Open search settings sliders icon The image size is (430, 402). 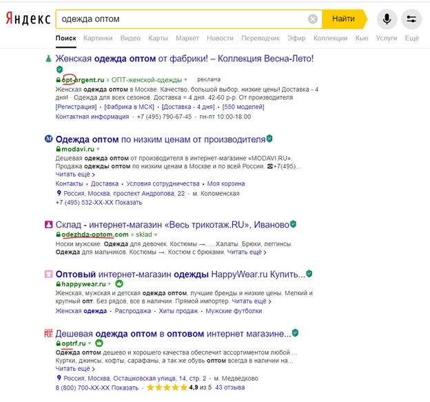[x=411, y=19]
